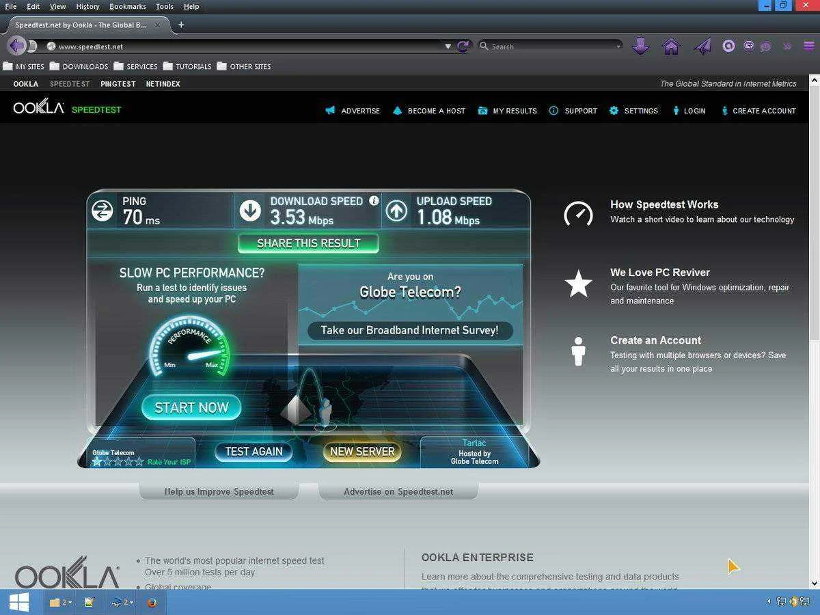Reload the page with the refresh icon

(463, 46)
